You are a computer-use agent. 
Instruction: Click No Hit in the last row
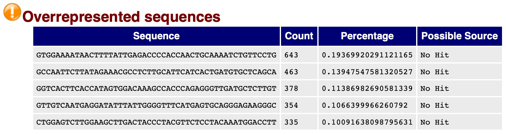[x=435, y=122]
